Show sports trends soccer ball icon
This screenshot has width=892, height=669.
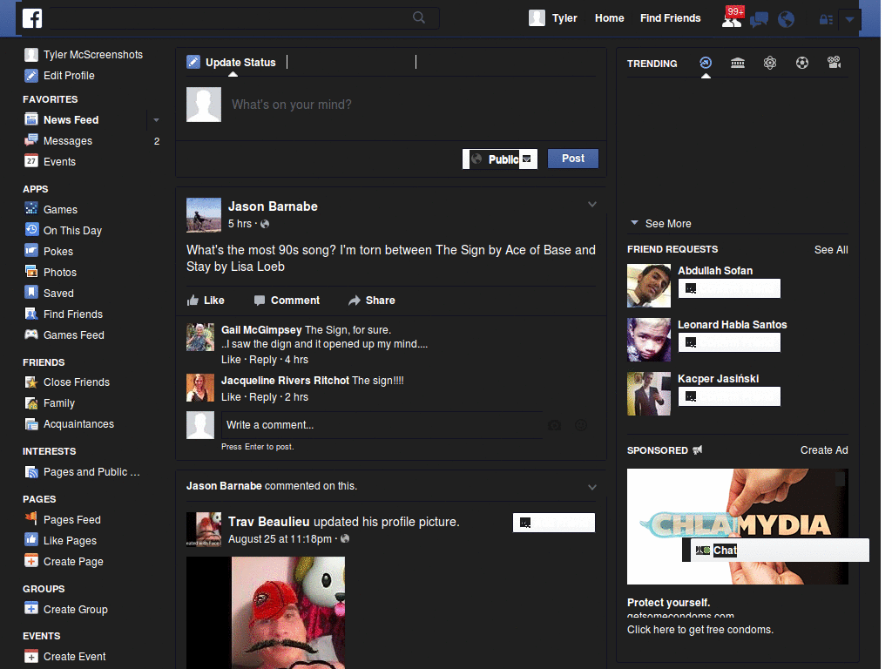802,63
